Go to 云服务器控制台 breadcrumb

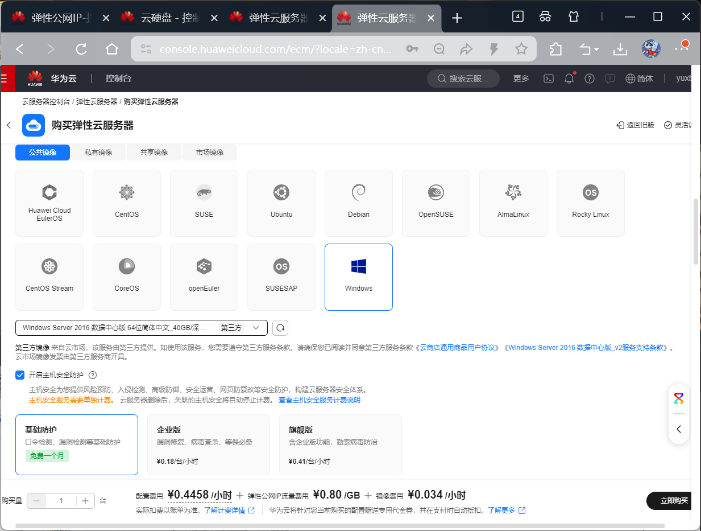click(46, 102)
